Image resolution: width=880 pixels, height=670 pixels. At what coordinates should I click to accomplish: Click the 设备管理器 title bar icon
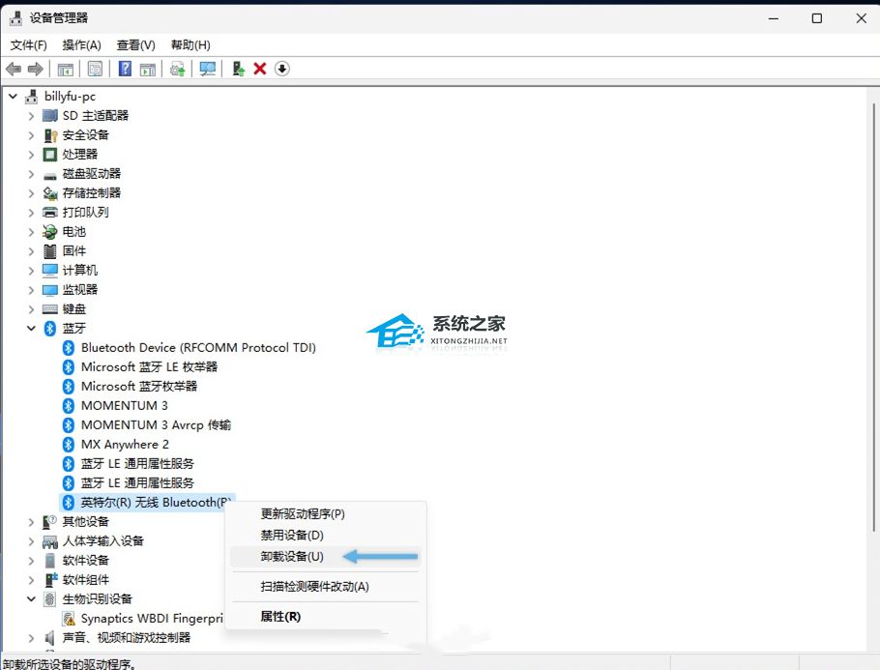[15, 18]
